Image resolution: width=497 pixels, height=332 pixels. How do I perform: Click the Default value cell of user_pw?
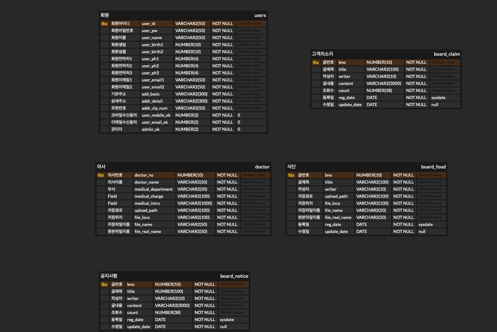point(251,30)
